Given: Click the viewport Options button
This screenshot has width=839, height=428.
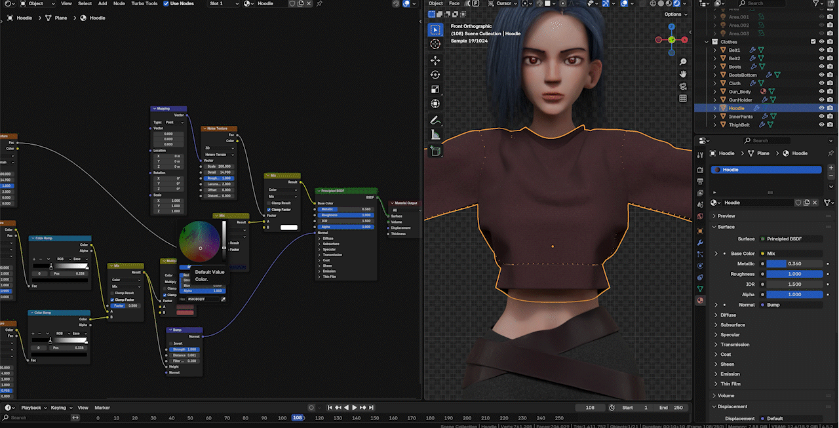Looking at the screenshot, I should coord(674,14).
